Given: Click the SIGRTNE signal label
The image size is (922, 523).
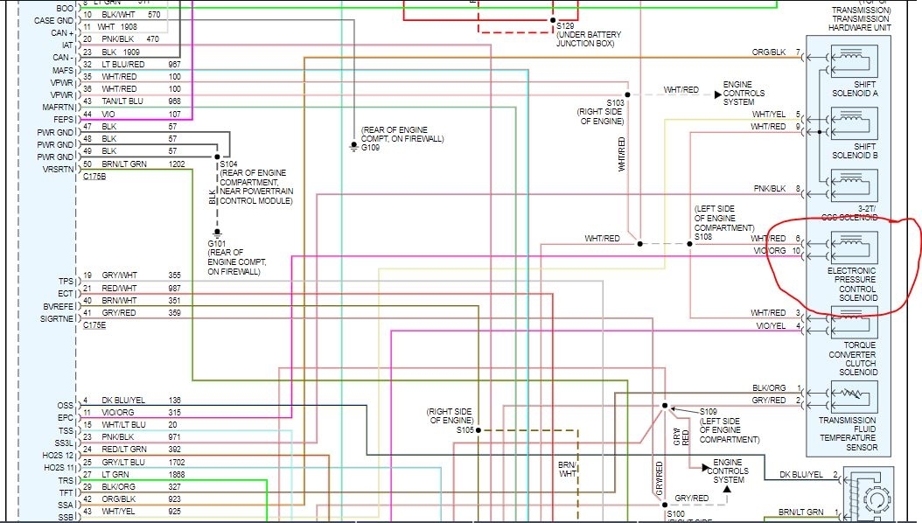Looking at the screenshot, I should [x=57, y=318].
